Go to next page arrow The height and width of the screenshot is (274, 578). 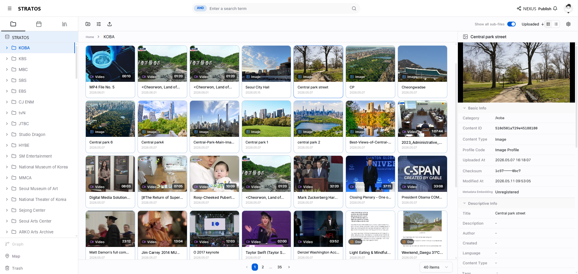click(x=289, y=267)
